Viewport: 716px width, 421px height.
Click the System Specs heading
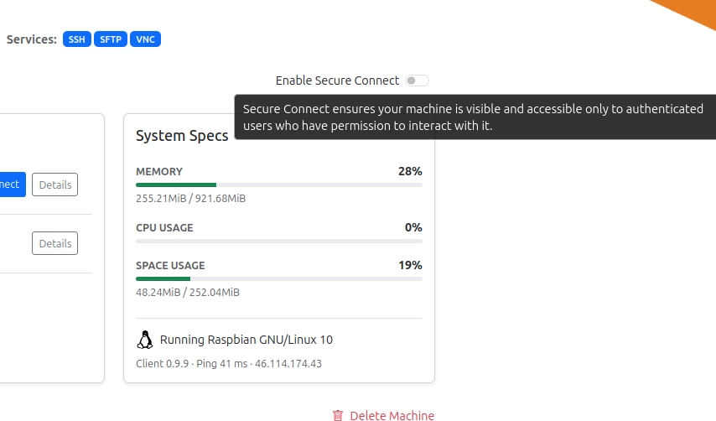(182, 136)
